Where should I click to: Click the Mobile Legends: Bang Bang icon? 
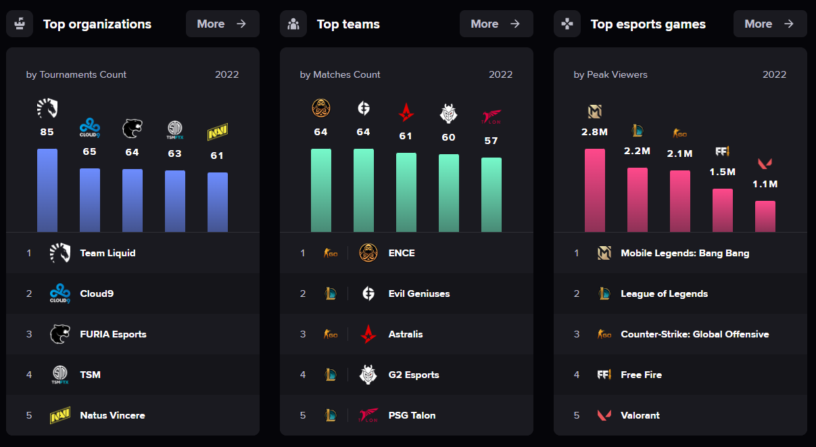pos(604,252)
